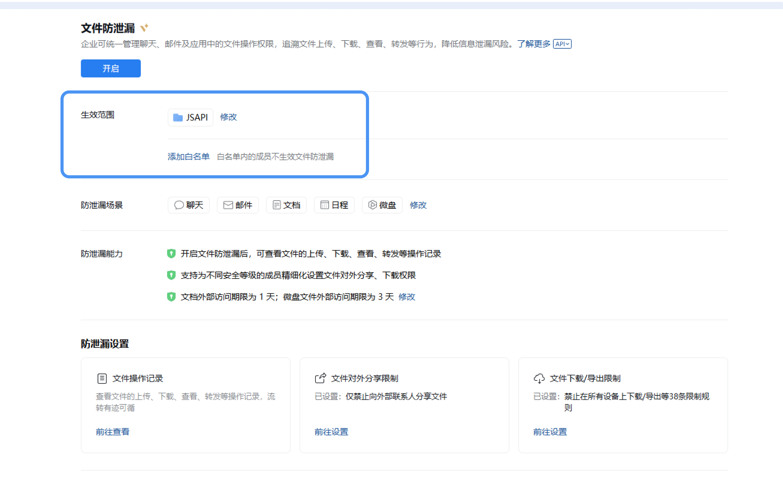Click 前往设置 under 文件对外分享限制
Screen dimensions: 783x479
click(331, 432)
